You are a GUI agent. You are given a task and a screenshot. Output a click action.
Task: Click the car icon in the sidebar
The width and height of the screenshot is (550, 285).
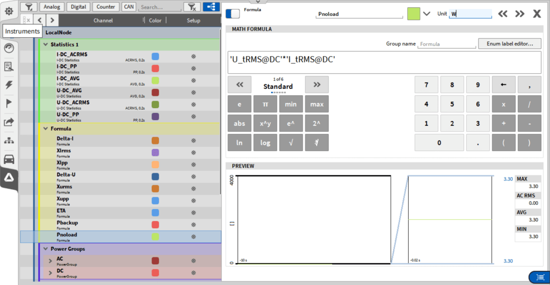9,159
